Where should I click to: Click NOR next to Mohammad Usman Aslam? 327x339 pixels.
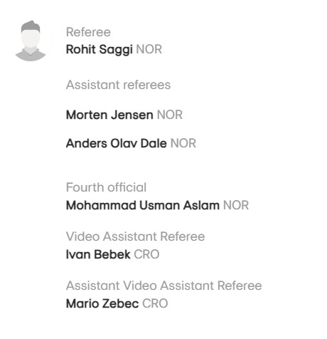pyautogui.click(x=236, y=205)
